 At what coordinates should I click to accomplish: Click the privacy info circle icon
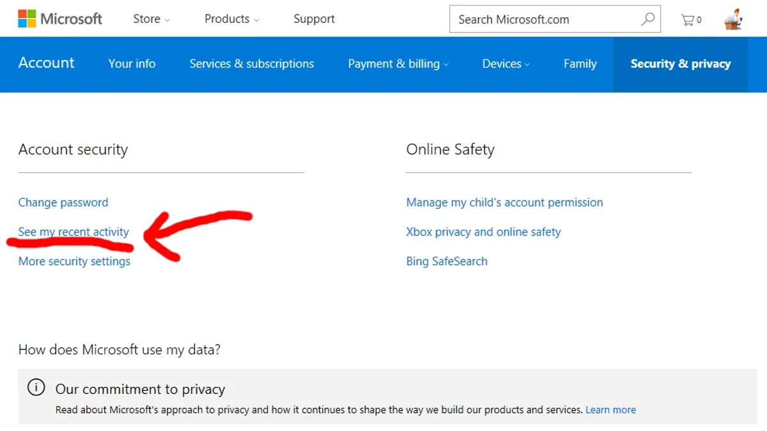(36, 388)
